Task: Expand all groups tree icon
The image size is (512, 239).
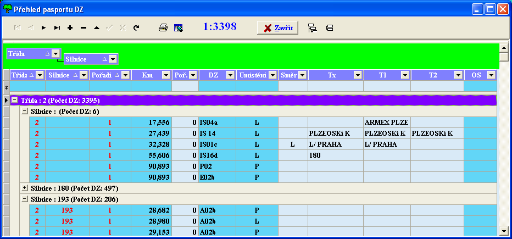Action: pos(313,28)
